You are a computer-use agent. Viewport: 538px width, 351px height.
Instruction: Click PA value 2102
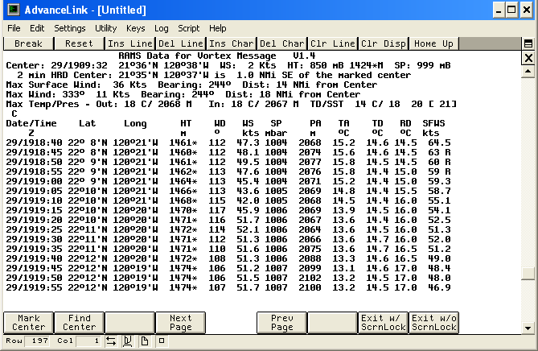(x=310, y=278)
